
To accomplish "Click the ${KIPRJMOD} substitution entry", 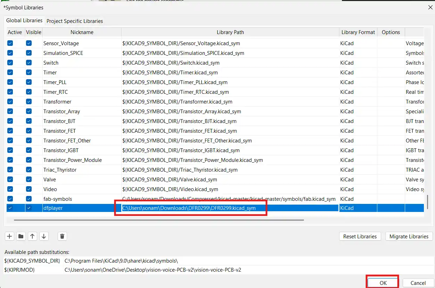I will pos(19,270).
